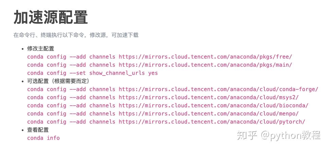Click the 查看配置 bullet item
Image resolution: width=329 pixels, height=150 pixels.
coord(38,130)
